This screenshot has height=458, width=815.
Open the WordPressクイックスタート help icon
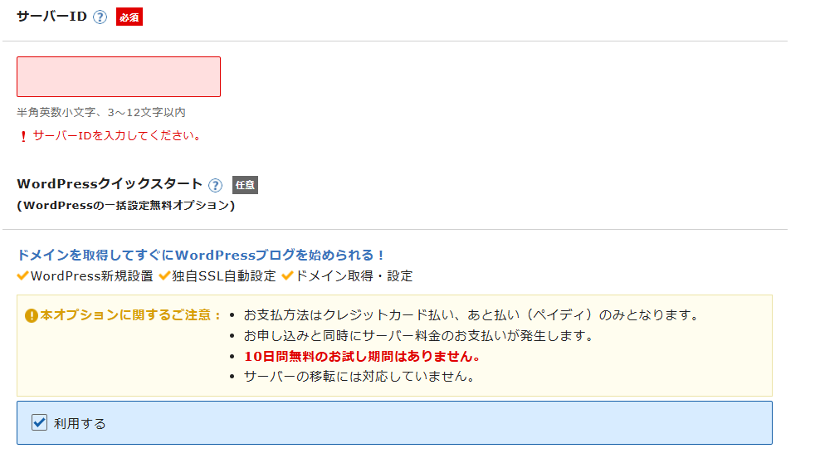[216, 185]
